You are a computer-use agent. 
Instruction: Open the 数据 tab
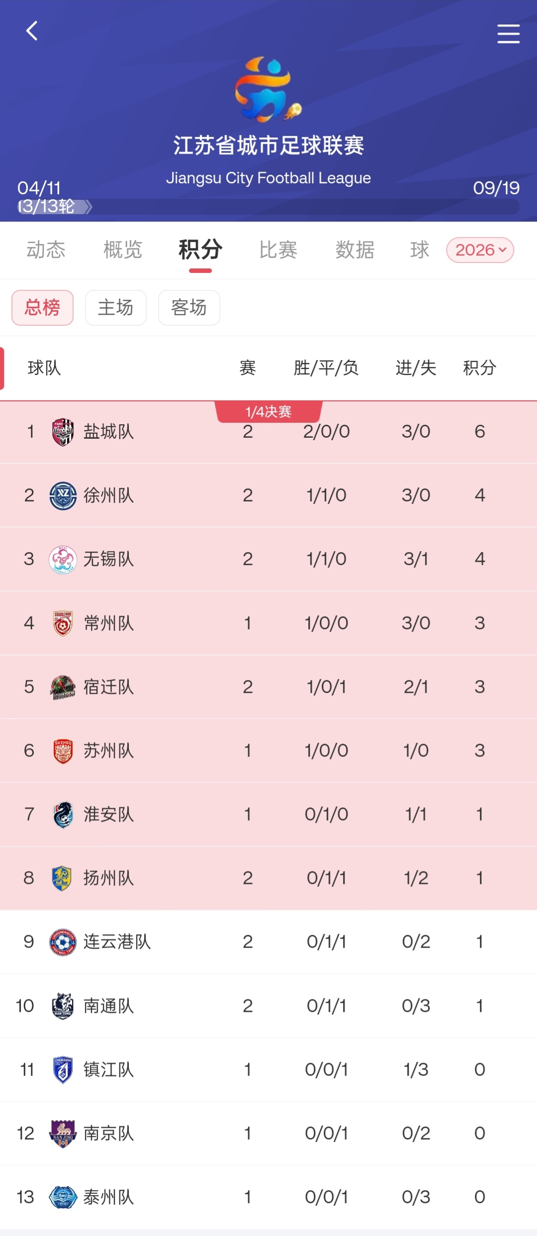click(x=355, y=250)
